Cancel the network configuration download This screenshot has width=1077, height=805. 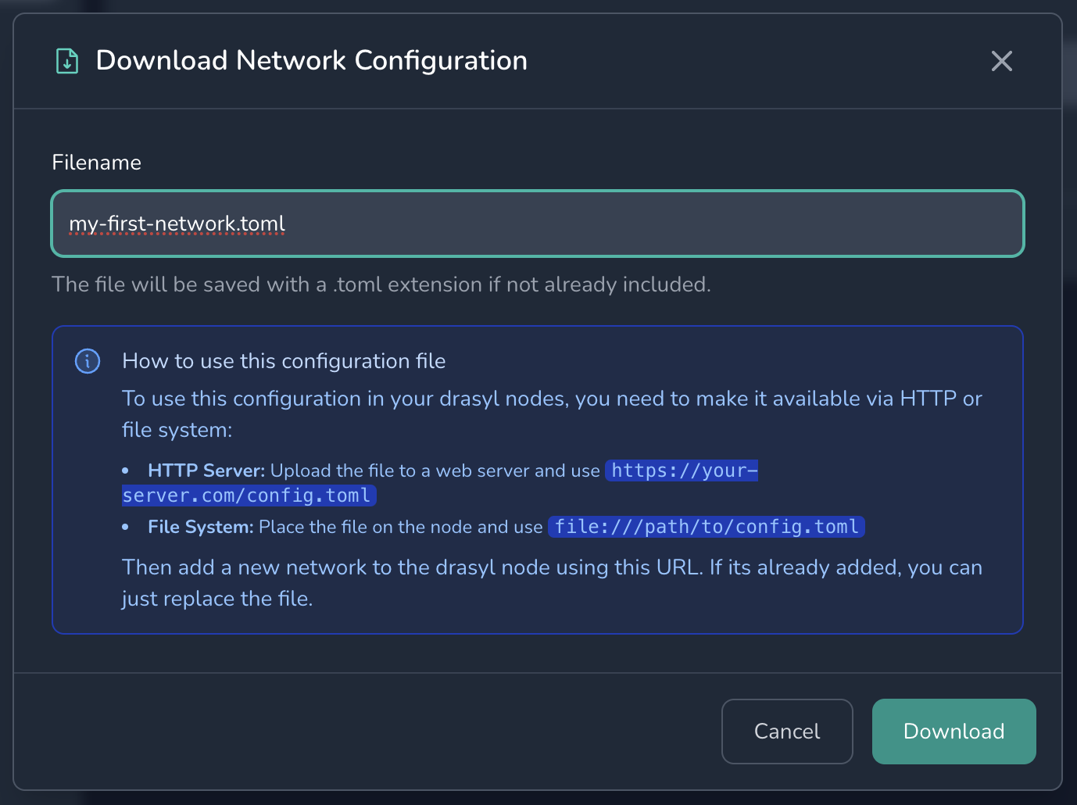pos(786,732)
